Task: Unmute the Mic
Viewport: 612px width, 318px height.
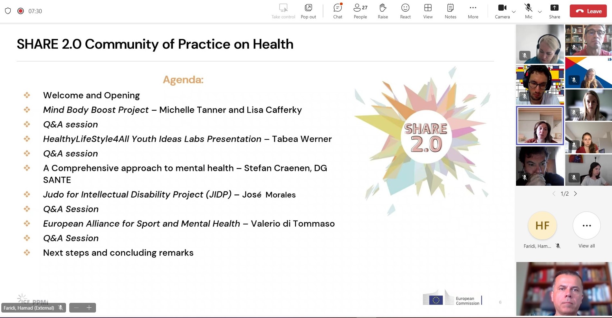Action: 529,11
